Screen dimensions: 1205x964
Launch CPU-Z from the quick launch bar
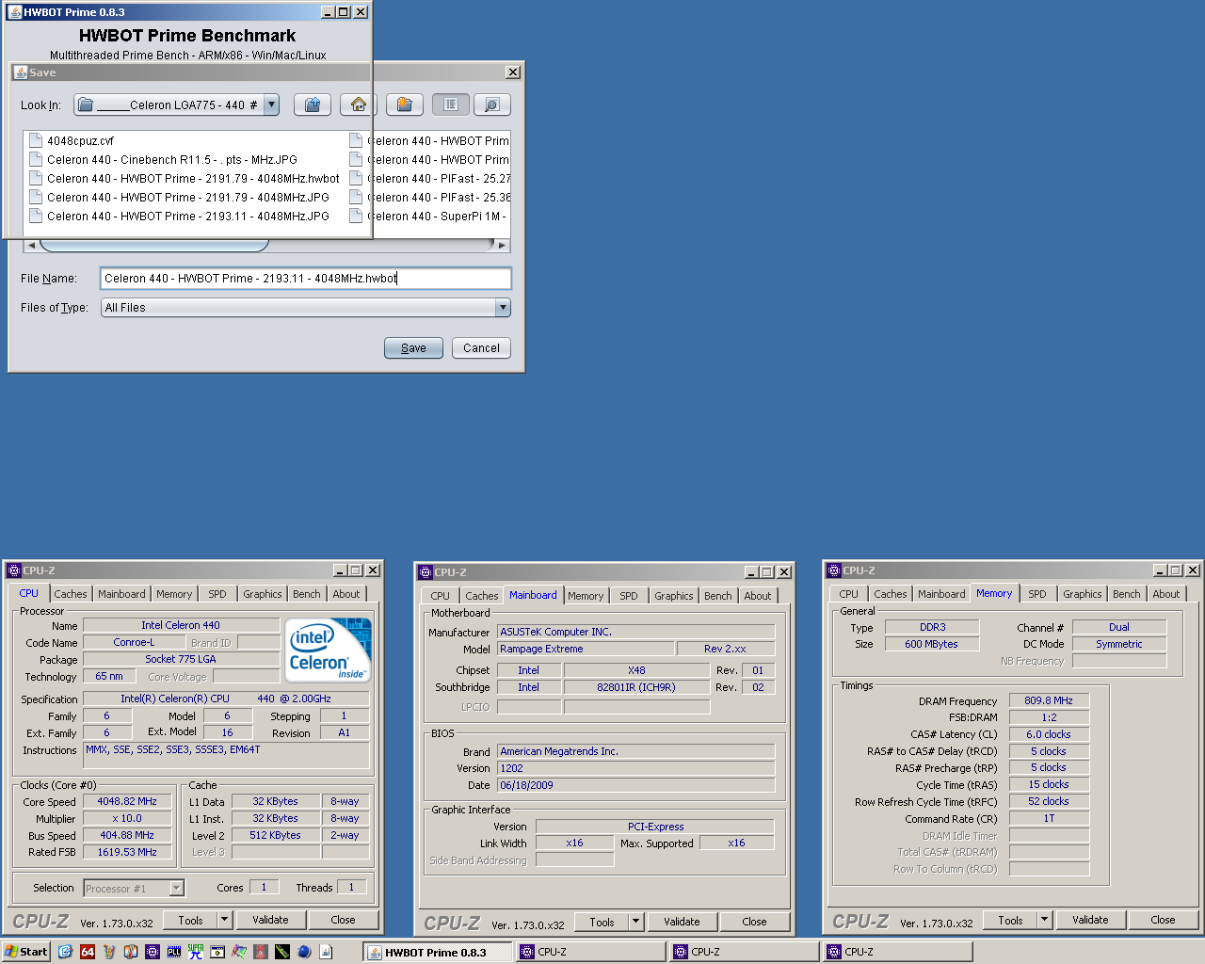153,952
